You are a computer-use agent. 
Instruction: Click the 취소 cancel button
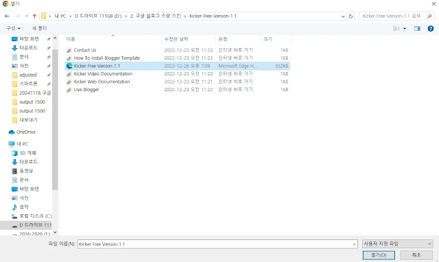point(416,255)
